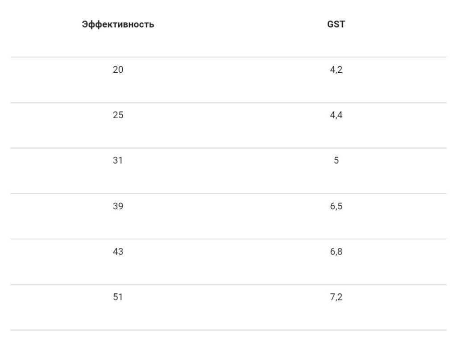457x337 pixels.
Task: Click the efficiency cell showing 43
Action: pos(118,252)
